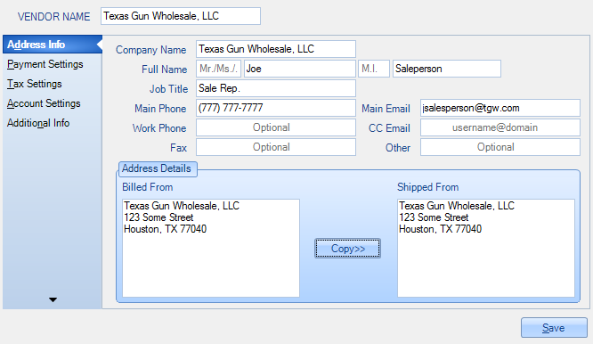This screenshot has width=593, height=344.
Task: Edit the Vendor Name field
Action: (181, 16)
